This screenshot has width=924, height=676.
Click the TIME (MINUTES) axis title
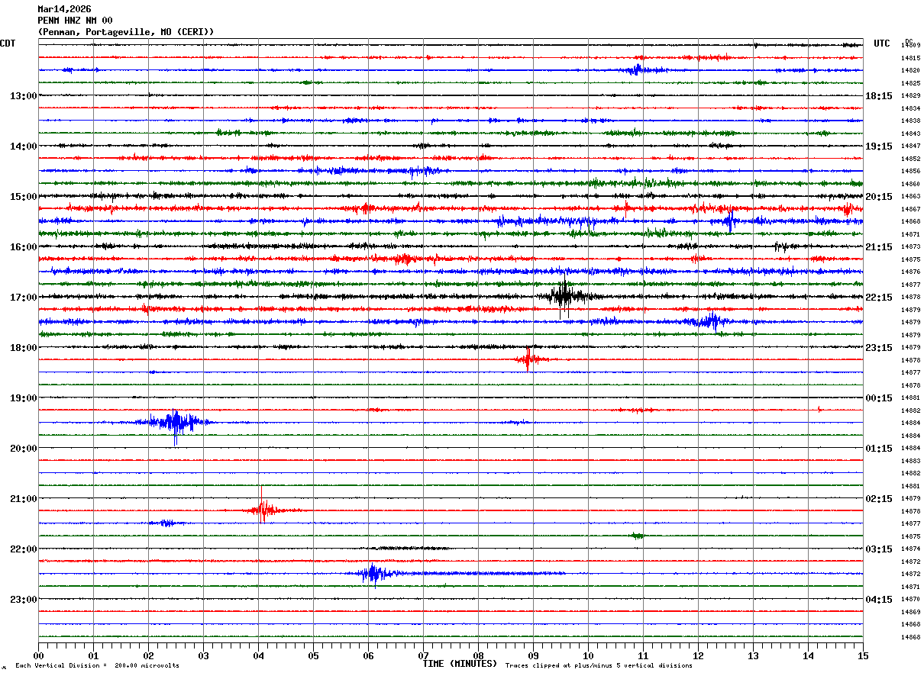460,664
